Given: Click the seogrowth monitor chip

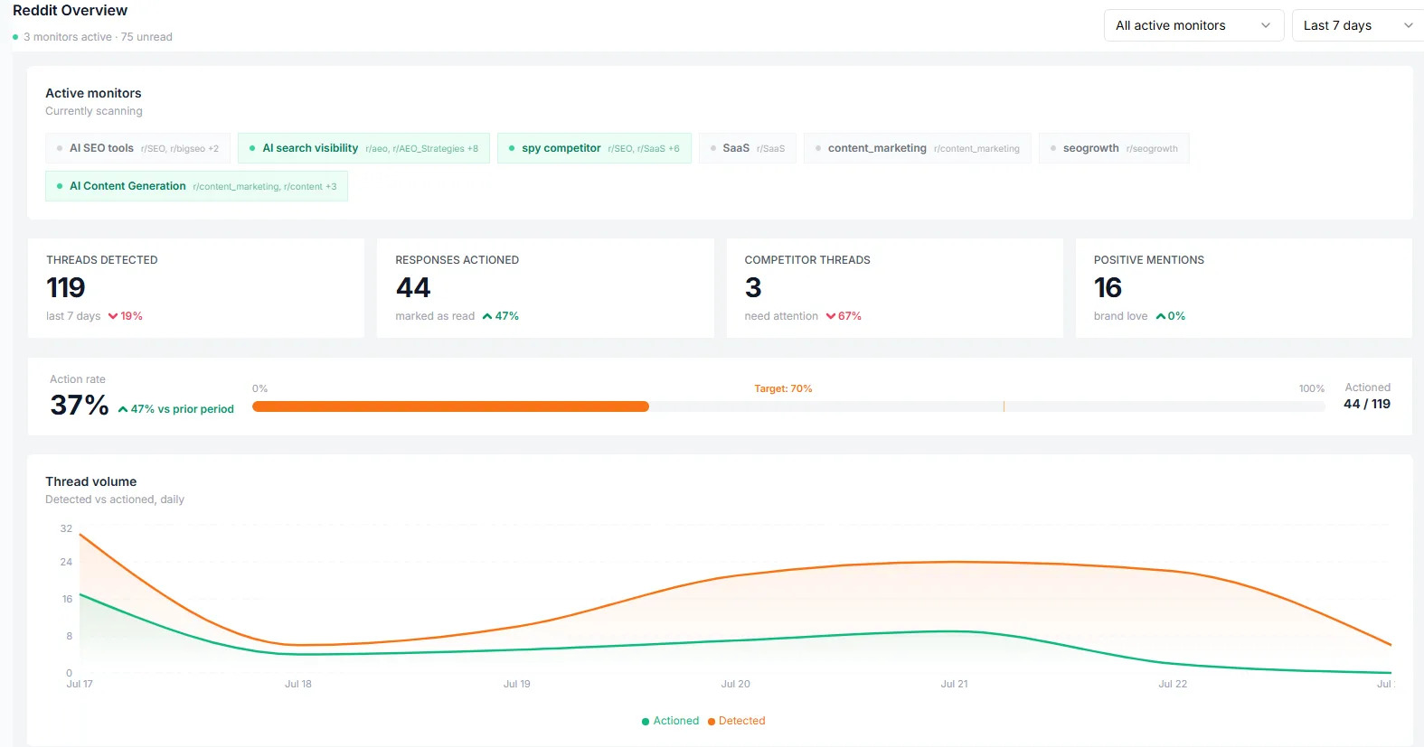Looking at the screenshot, I should coord(1114,148).
